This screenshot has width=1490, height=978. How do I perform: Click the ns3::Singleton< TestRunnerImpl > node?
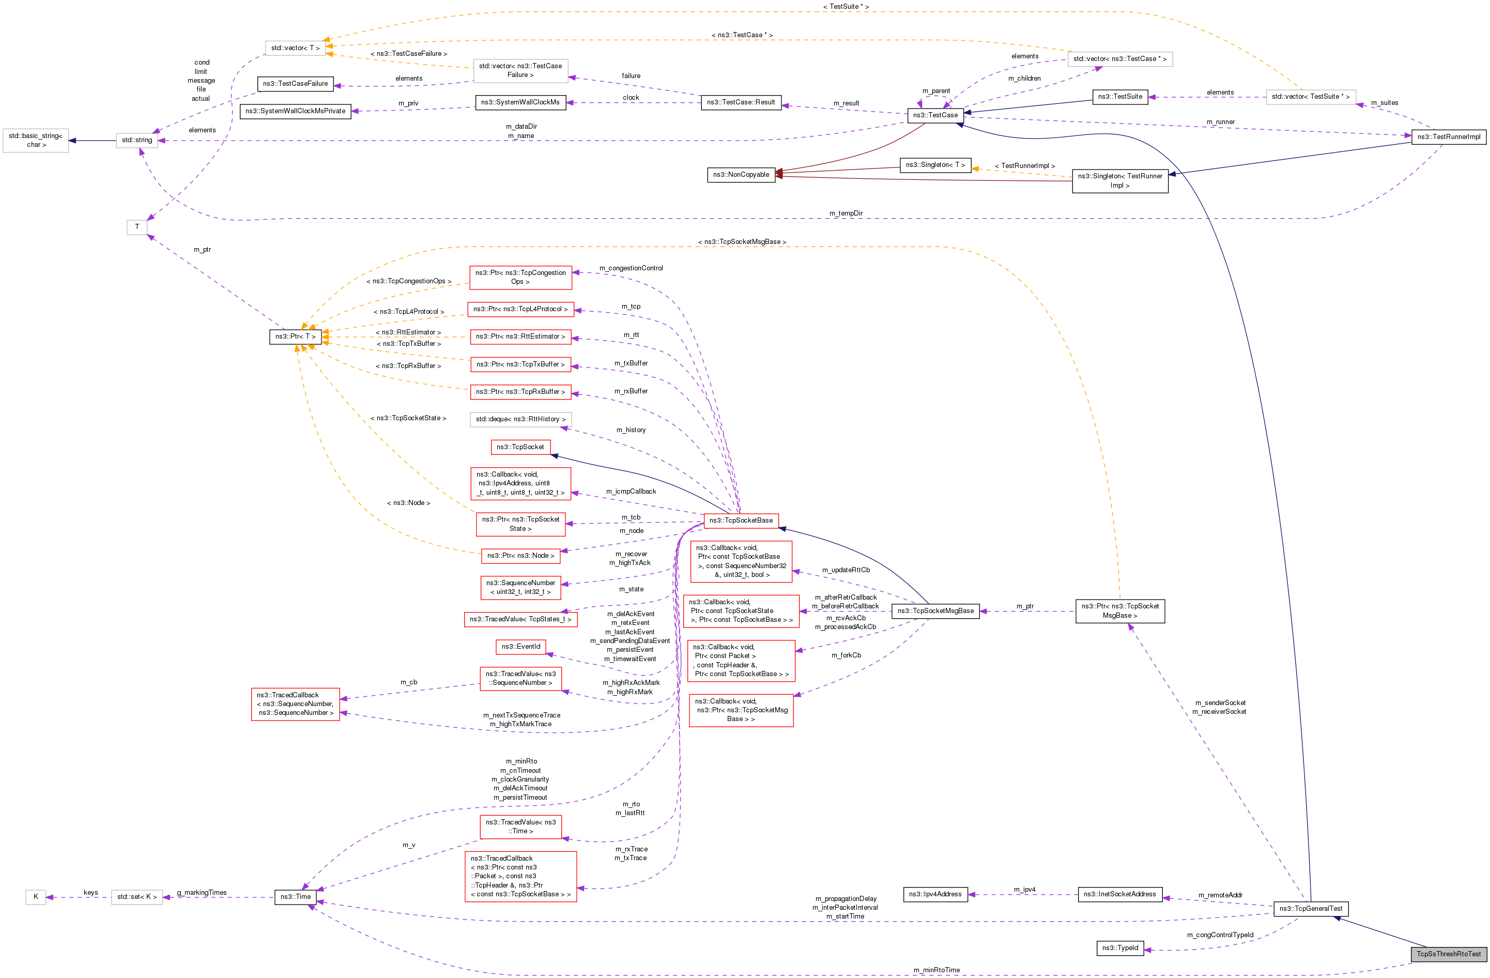[1120, 181]
